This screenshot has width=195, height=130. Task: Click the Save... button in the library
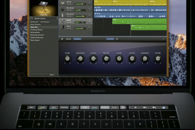(x=52, y=75)
